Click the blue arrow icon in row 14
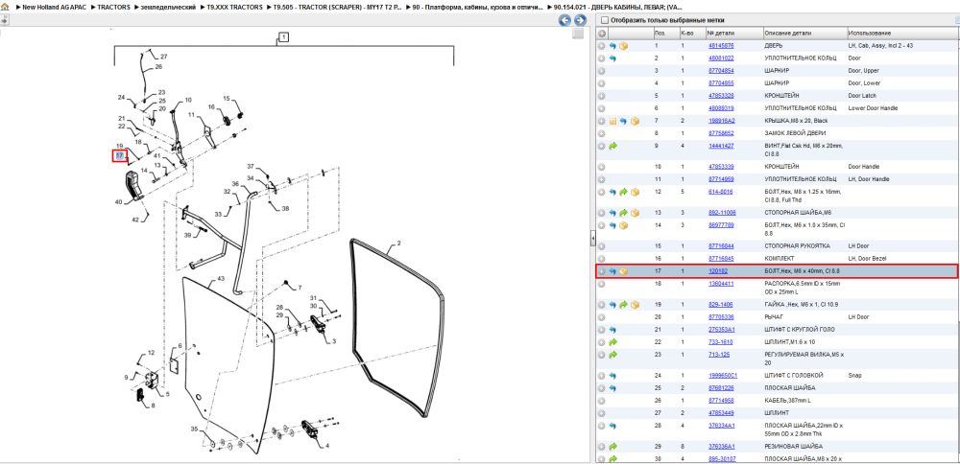Screen dimensions: 960x464 [612, 225]
